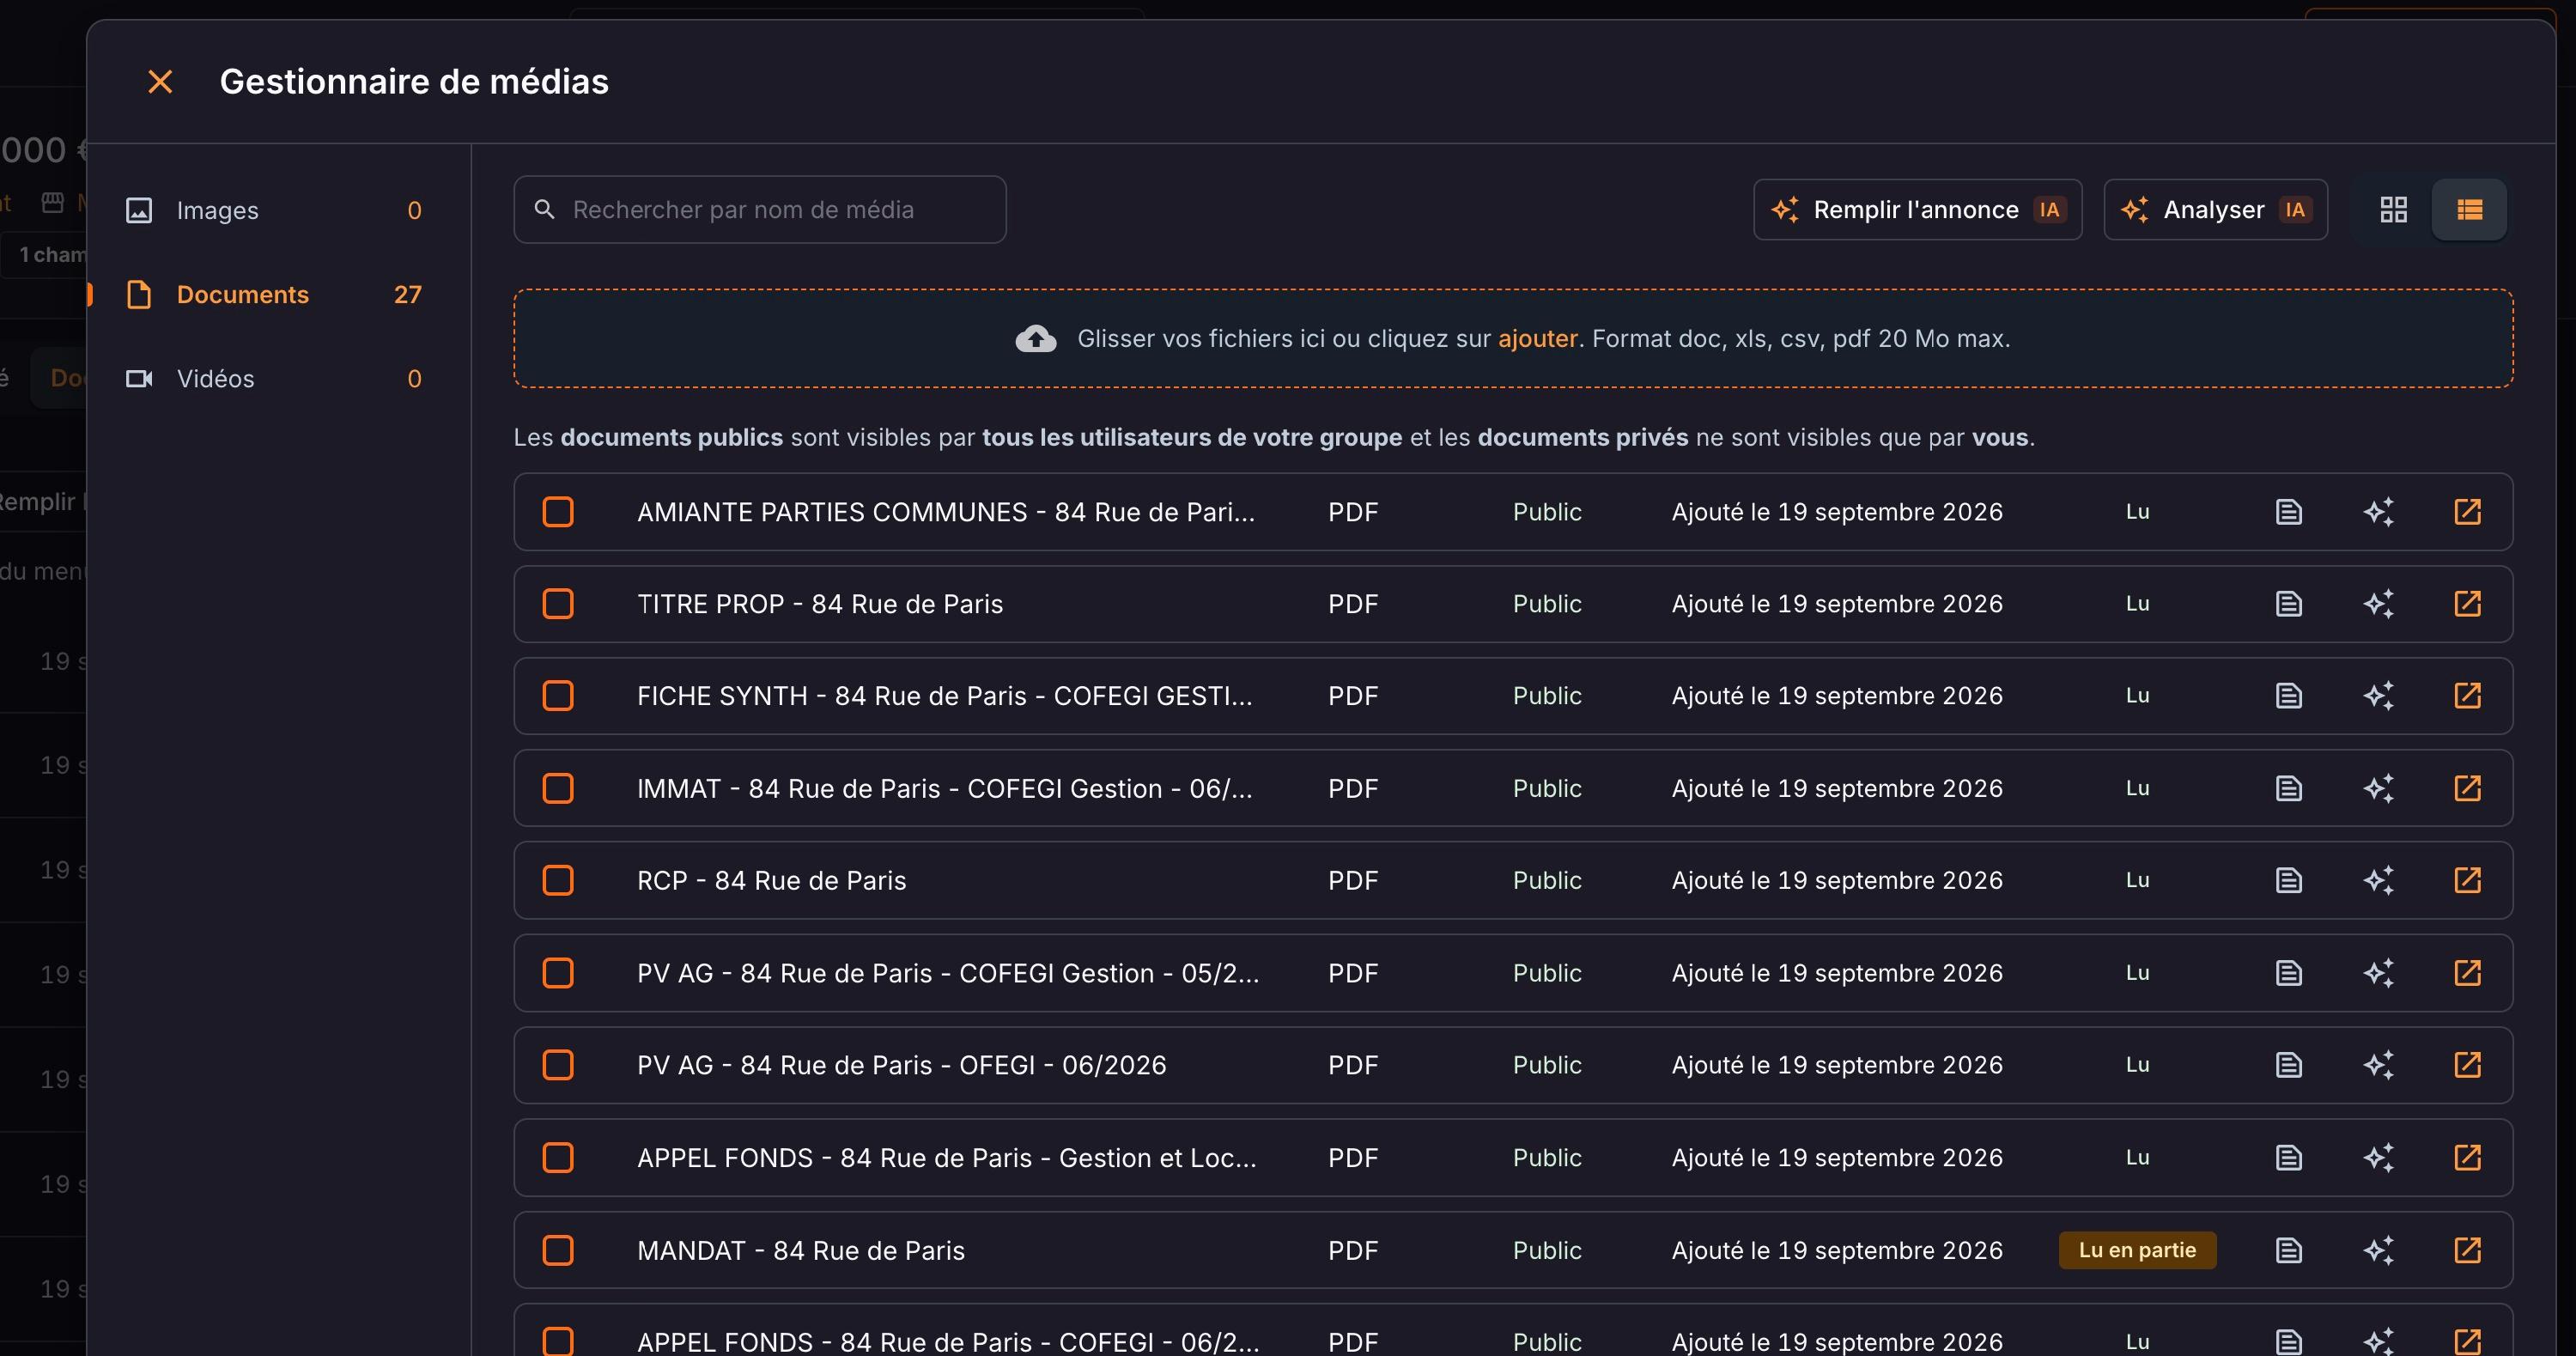The height and width of the screenshot is (1356, 2576).
Task: Check the AMIANTE PARTIES COMMUNES checkbox
Action: pos(558,512)
